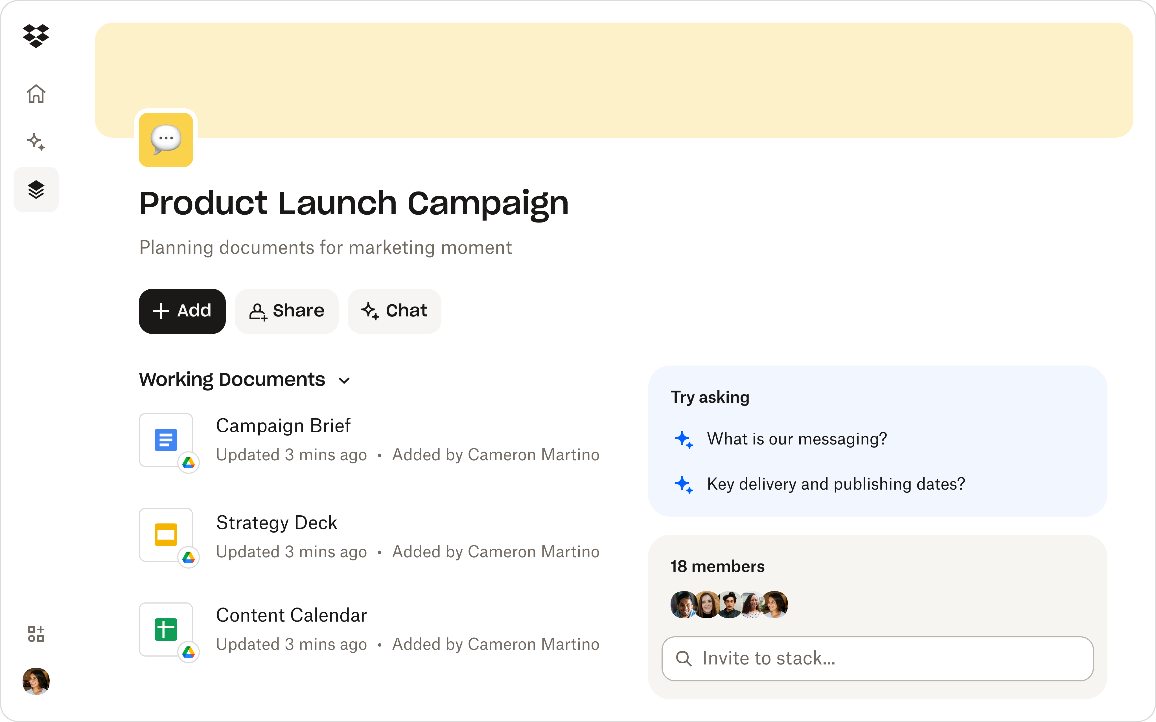Open the apps grid icon in sidebar
Image resolution: width=1156 pixels, height=722 pixels.
pyautogui.click(x=36, y=634)
